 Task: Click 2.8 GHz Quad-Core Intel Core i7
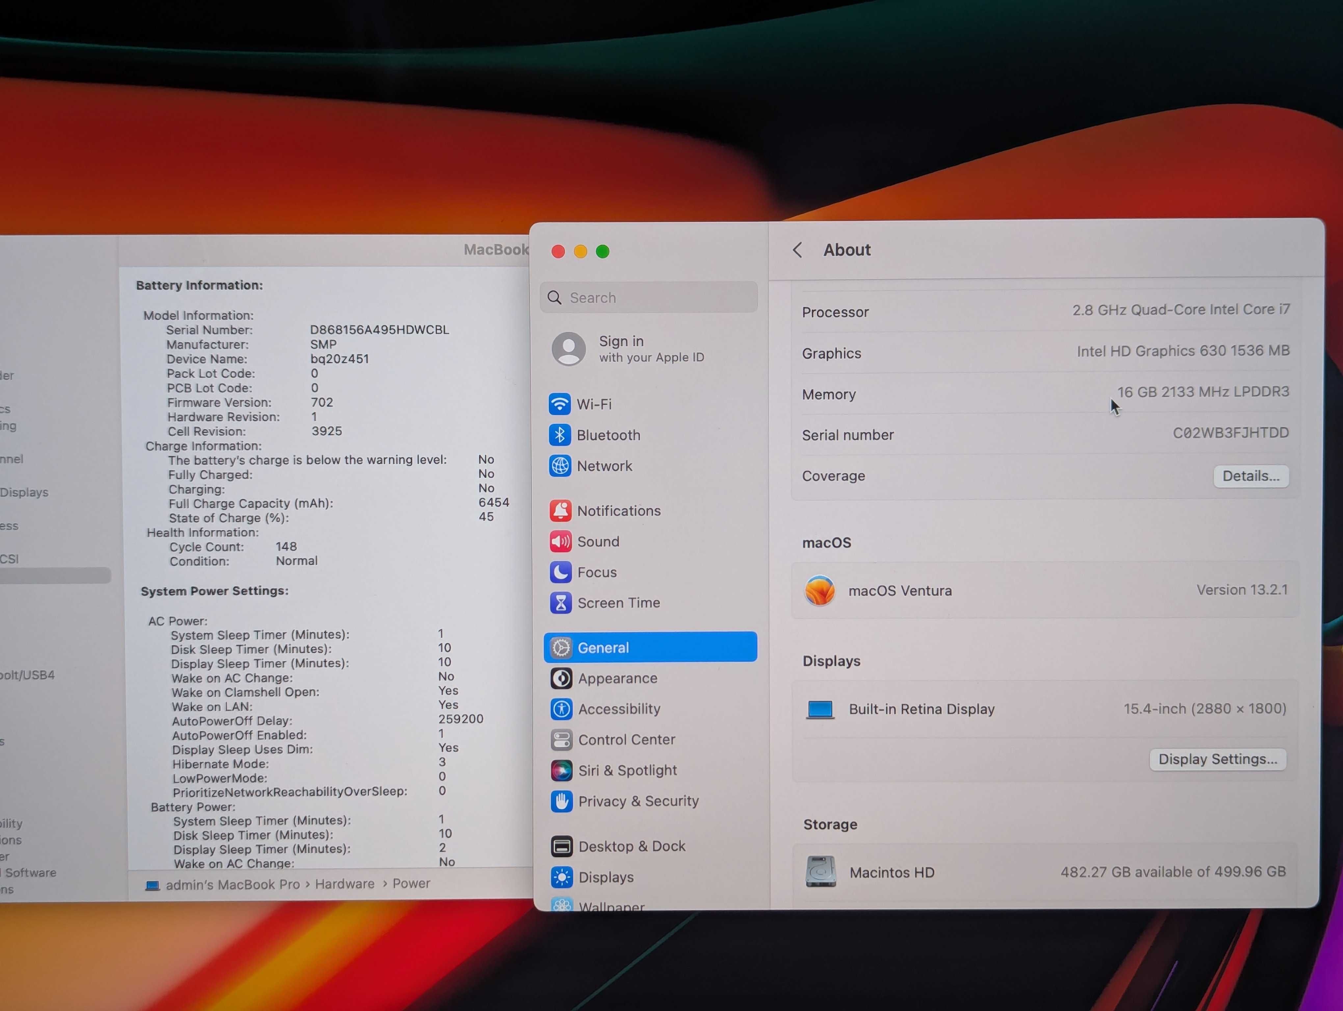(1181, 309)
